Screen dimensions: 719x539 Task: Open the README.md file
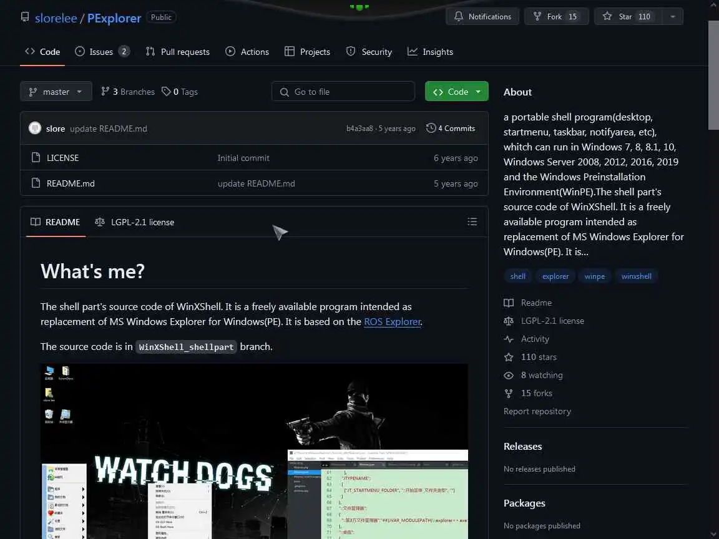(71, 184)
